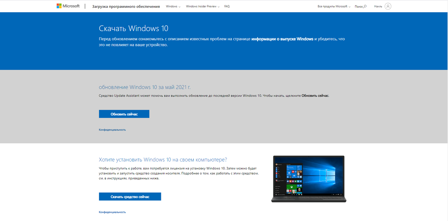Open Все продукты Microsoft dropdown
The width and height of the screenshot is (448, 221).
(x=334, y=6)
